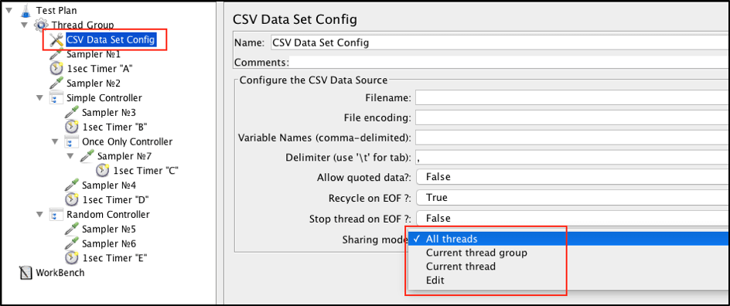Select Sampler №2 pipette icon
730x306 pixels.
[x=56, y=83]
